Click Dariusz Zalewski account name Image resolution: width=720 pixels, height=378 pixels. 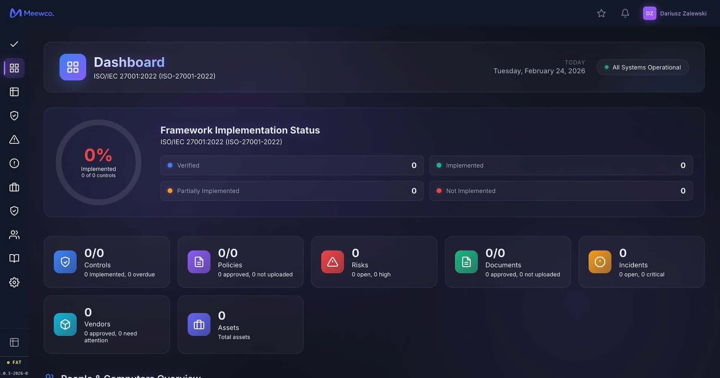pyautogui.click(x=683, y=13)
